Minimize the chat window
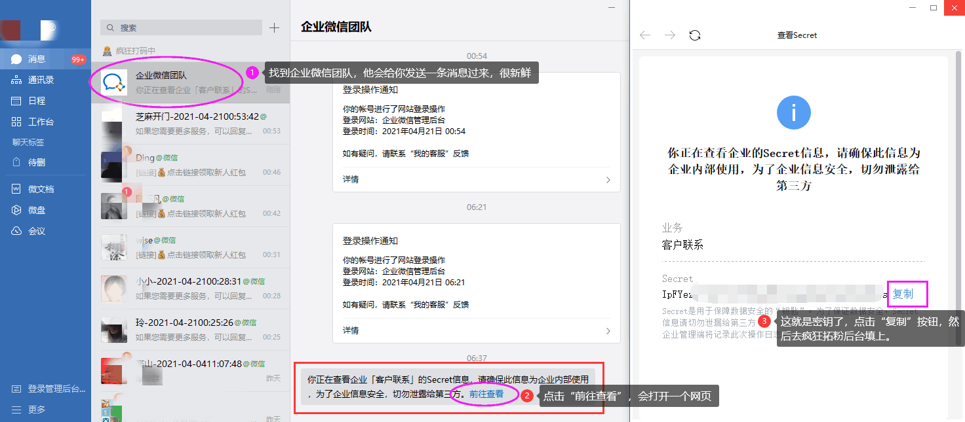This screenshot has width=965, height=422. point(612,7)
